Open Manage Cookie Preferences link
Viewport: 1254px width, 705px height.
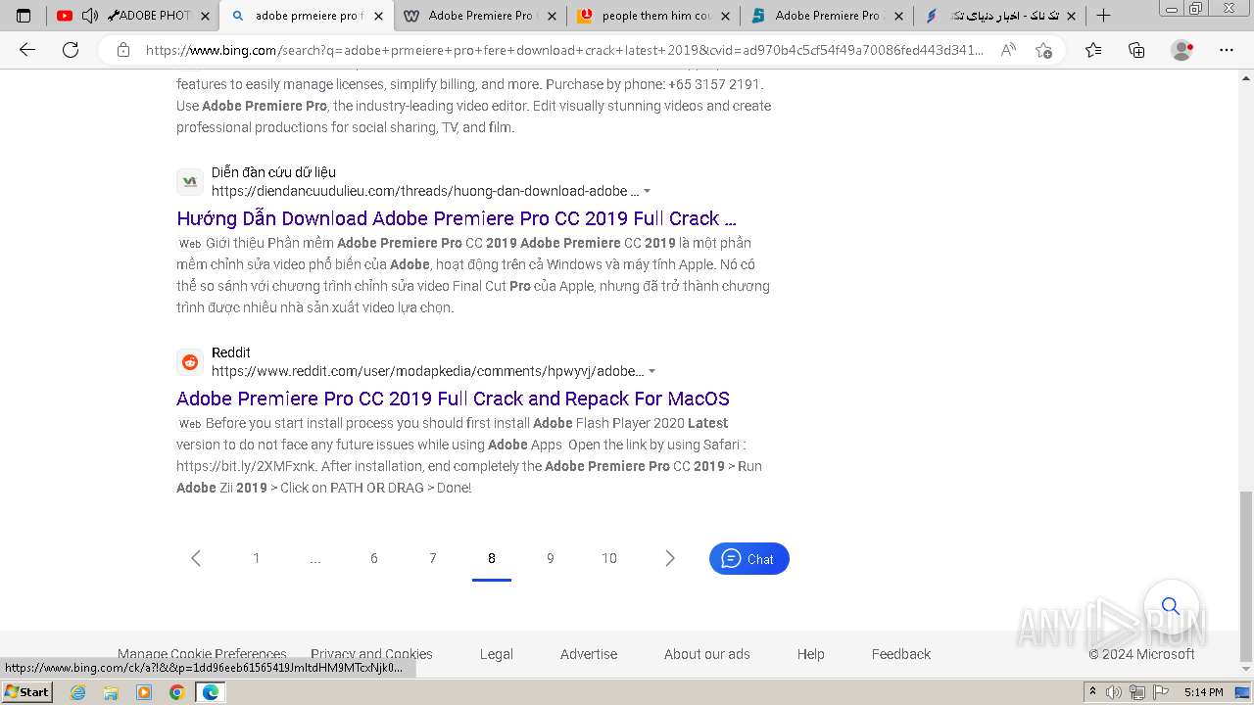[x=202, y=654]
